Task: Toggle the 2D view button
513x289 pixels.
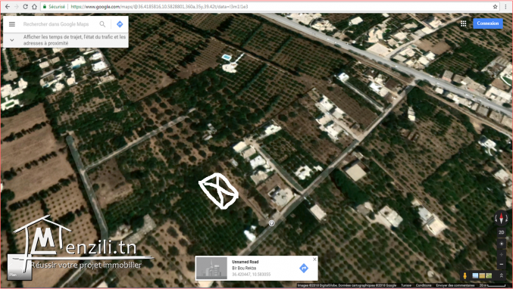Action: (501, 232)
